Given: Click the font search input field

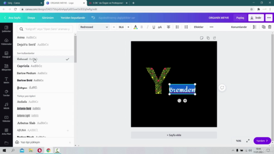Looking at the screenshot, I should tap(45, 29).
